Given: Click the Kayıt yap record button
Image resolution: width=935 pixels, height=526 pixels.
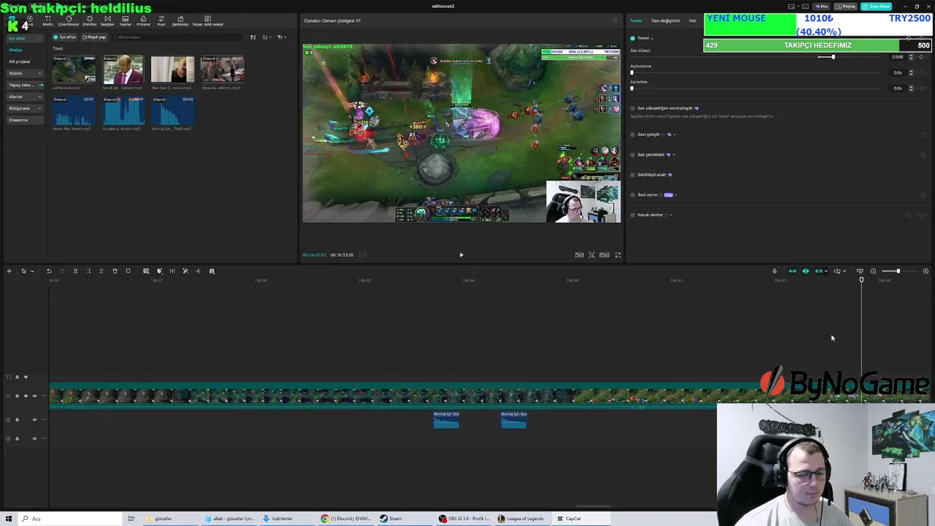Looking at the screenshot, I should 94,37.
